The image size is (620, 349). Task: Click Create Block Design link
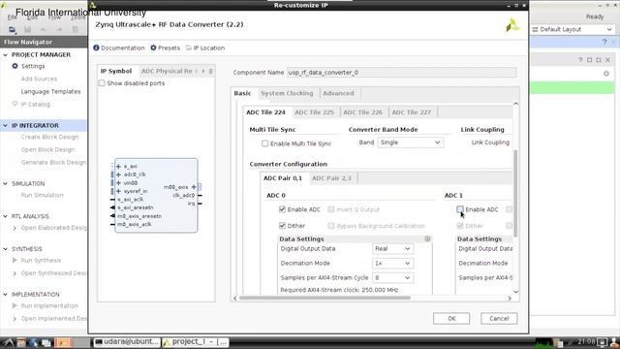49,138
